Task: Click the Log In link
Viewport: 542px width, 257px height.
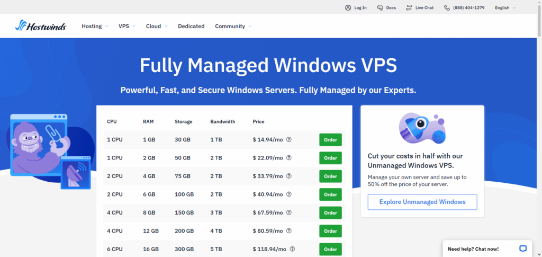Action: click(360, 7)
